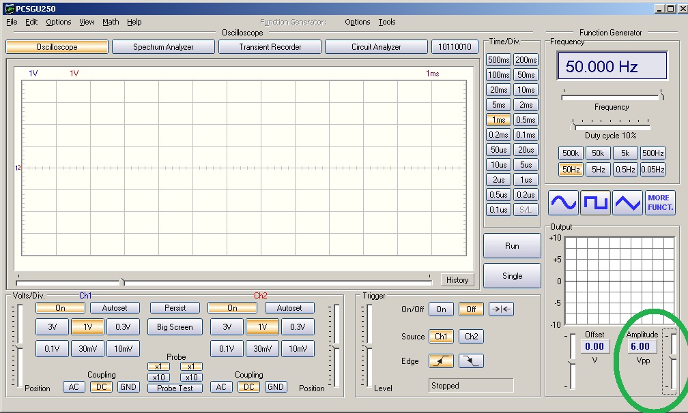Click the 50.000 Hz frequency display
The height and width of the screenshot is (413, 688).
pos(612,66)
